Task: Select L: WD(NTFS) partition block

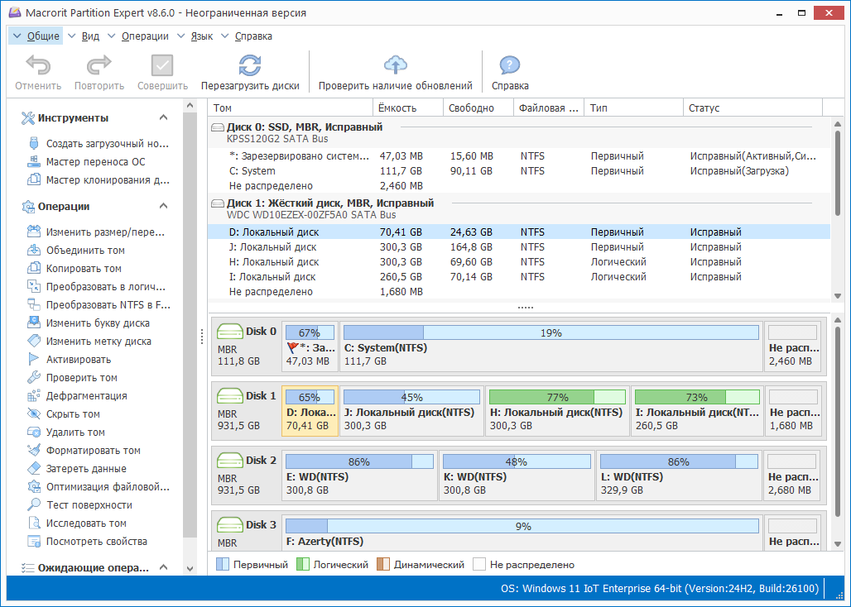Action: (679, 476)
